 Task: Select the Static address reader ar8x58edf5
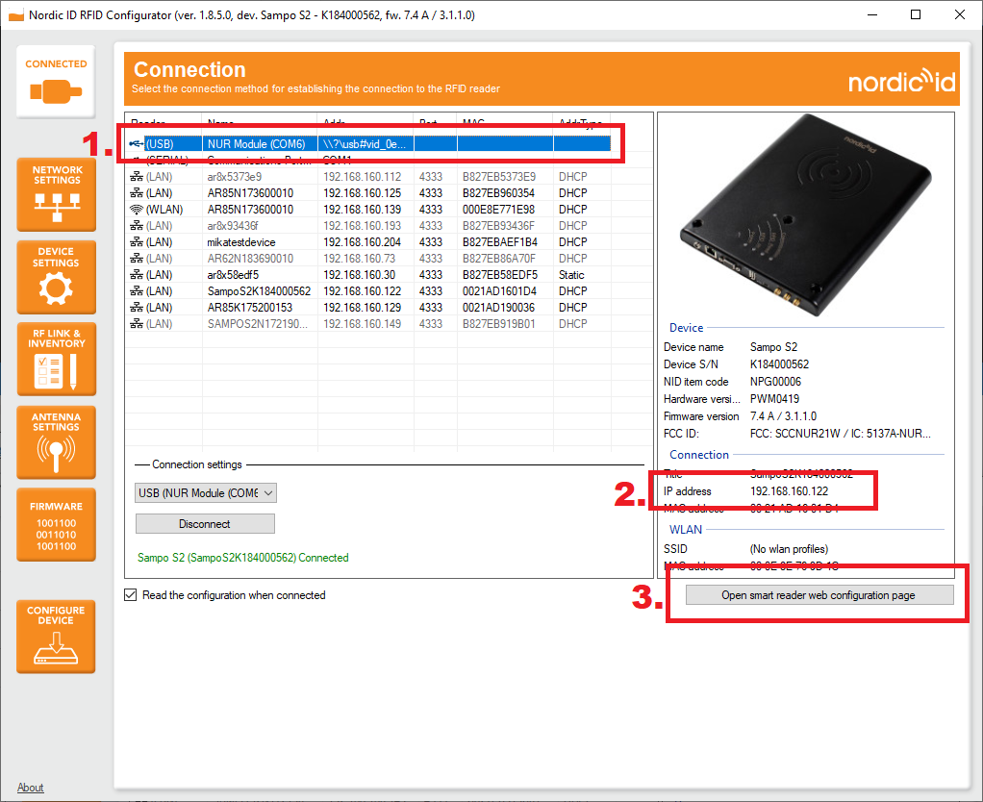[370, 274]
